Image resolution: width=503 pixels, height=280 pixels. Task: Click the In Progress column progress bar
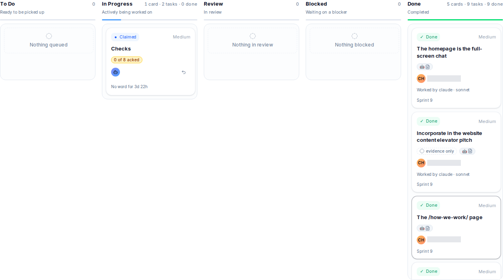[150, 20]
